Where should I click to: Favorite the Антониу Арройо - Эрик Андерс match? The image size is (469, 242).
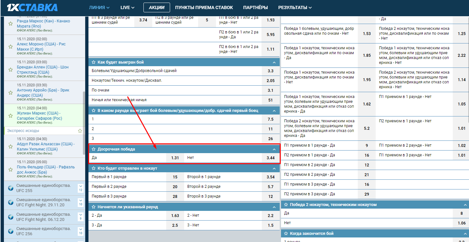coord(10,93)
